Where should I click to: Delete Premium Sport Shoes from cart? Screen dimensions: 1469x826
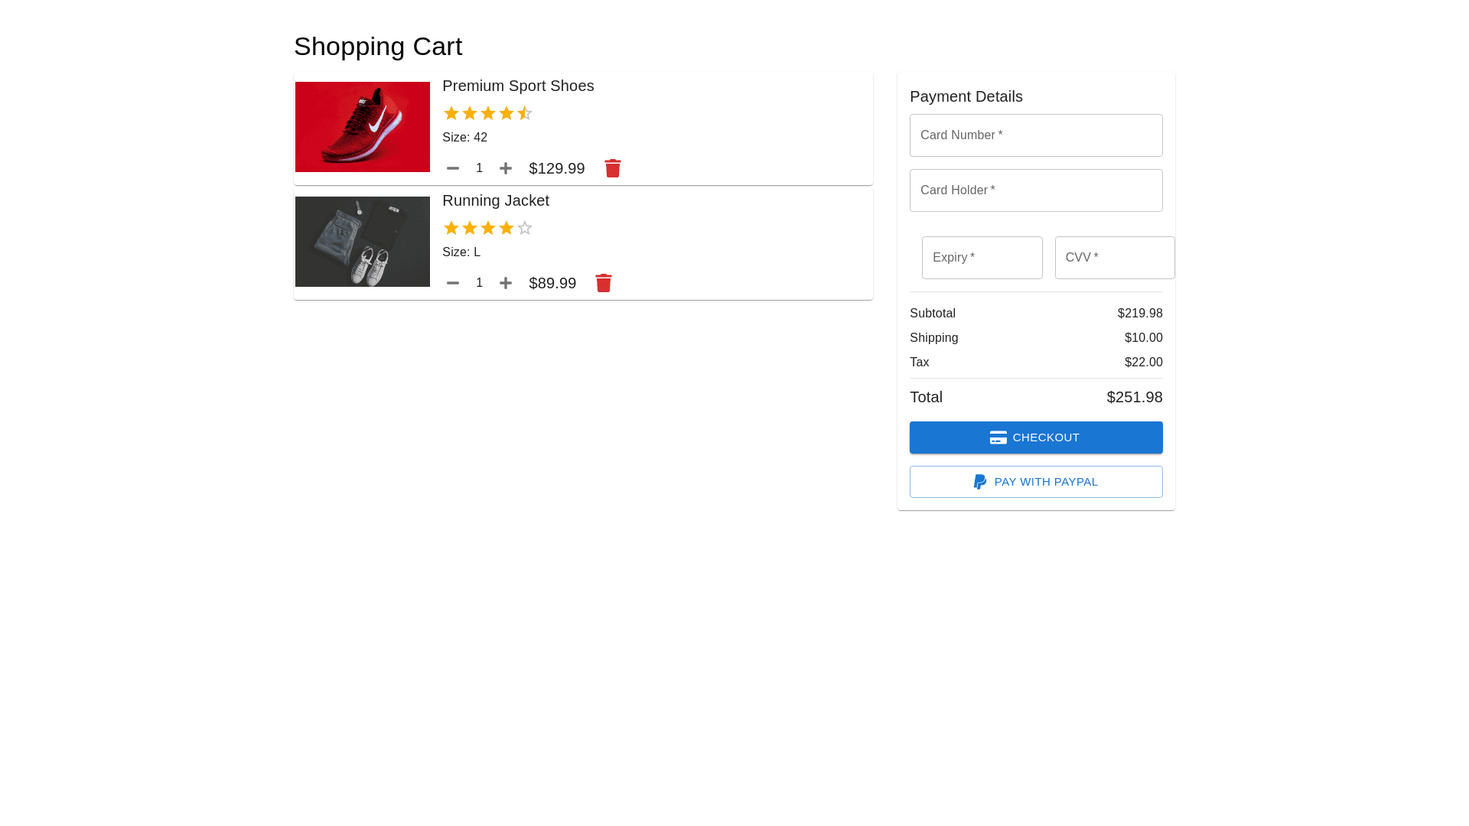click(613, 168)
